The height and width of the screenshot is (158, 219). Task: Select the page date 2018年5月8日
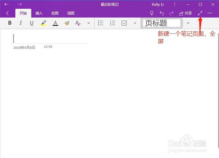click(24, 47)
